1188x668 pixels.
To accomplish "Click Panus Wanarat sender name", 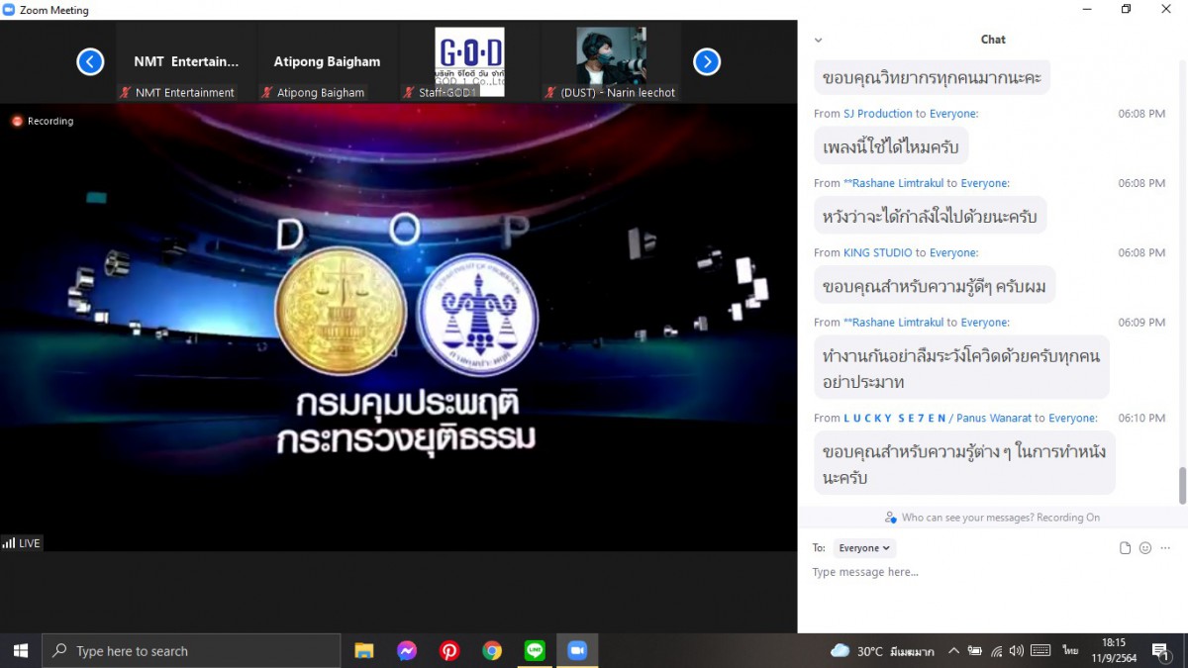I will tap(994, 418).
